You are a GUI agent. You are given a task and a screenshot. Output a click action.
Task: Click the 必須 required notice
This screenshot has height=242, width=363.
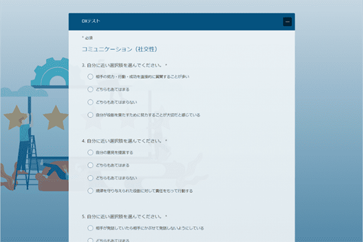[x=88, y=38]
